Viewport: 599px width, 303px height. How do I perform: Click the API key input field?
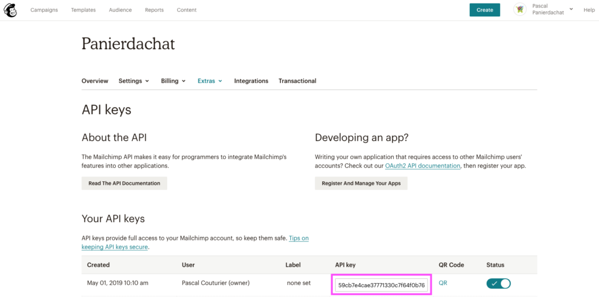coord(381,285)
